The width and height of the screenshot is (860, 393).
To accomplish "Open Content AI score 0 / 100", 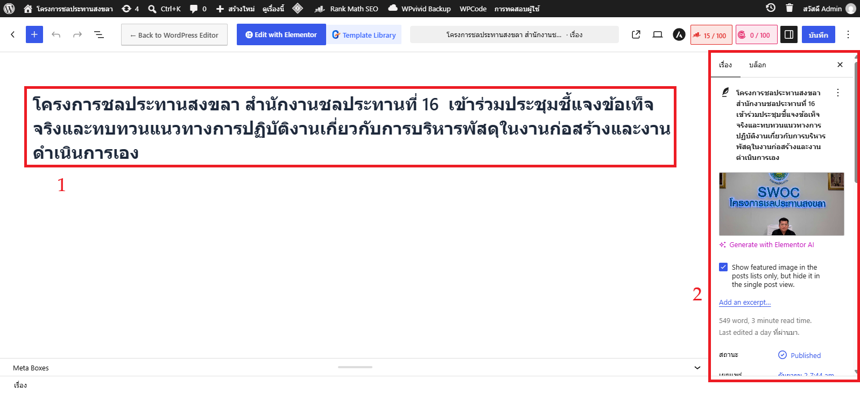I will pos(757,35).
